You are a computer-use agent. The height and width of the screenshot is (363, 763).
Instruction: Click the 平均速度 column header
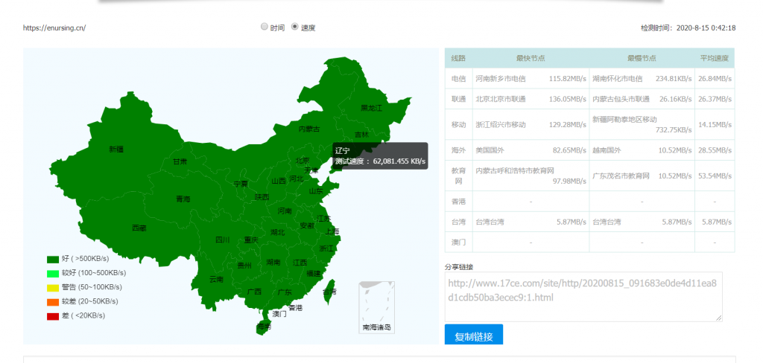point(714,58)
